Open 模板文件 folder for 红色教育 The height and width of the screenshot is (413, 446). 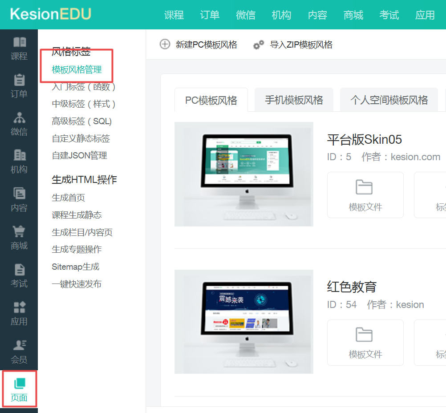[365, 342]
